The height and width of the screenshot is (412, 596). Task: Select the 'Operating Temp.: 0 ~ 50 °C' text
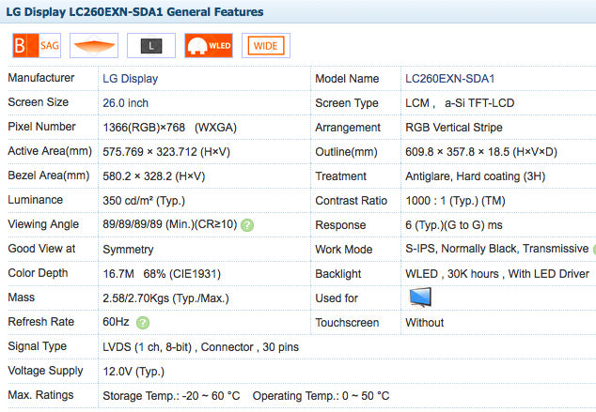[321, 396]
